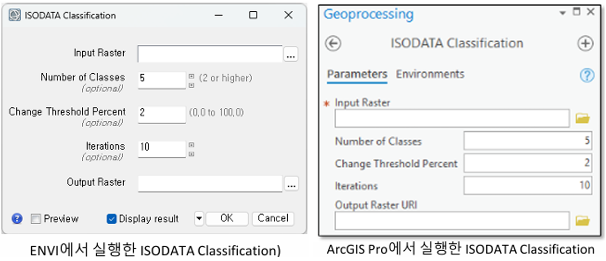The height and width of the screenshot is (261, 606).
Task: Open folder browser for ArcGIS Input Raster
Action: 582,118
